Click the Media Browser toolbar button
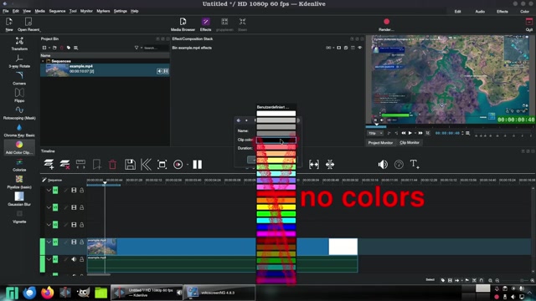Viewport: 536px width, 301px height. (183, 24)
